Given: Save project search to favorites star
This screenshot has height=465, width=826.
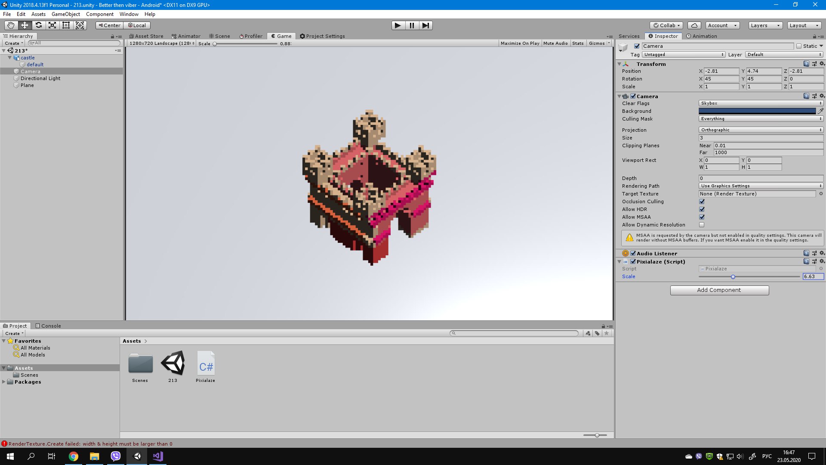Looking at the screenshot, I should point(607,333).
